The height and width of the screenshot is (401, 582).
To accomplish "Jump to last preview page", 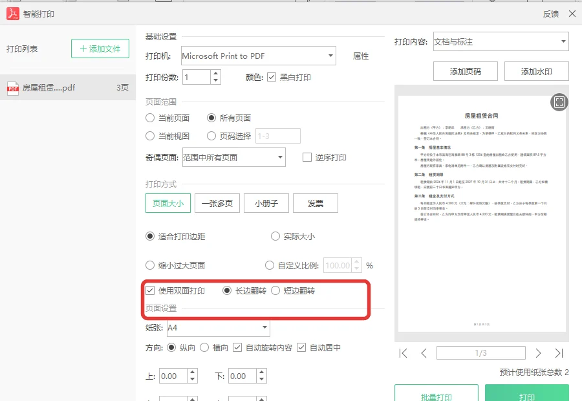I will (x=559, y=353).
